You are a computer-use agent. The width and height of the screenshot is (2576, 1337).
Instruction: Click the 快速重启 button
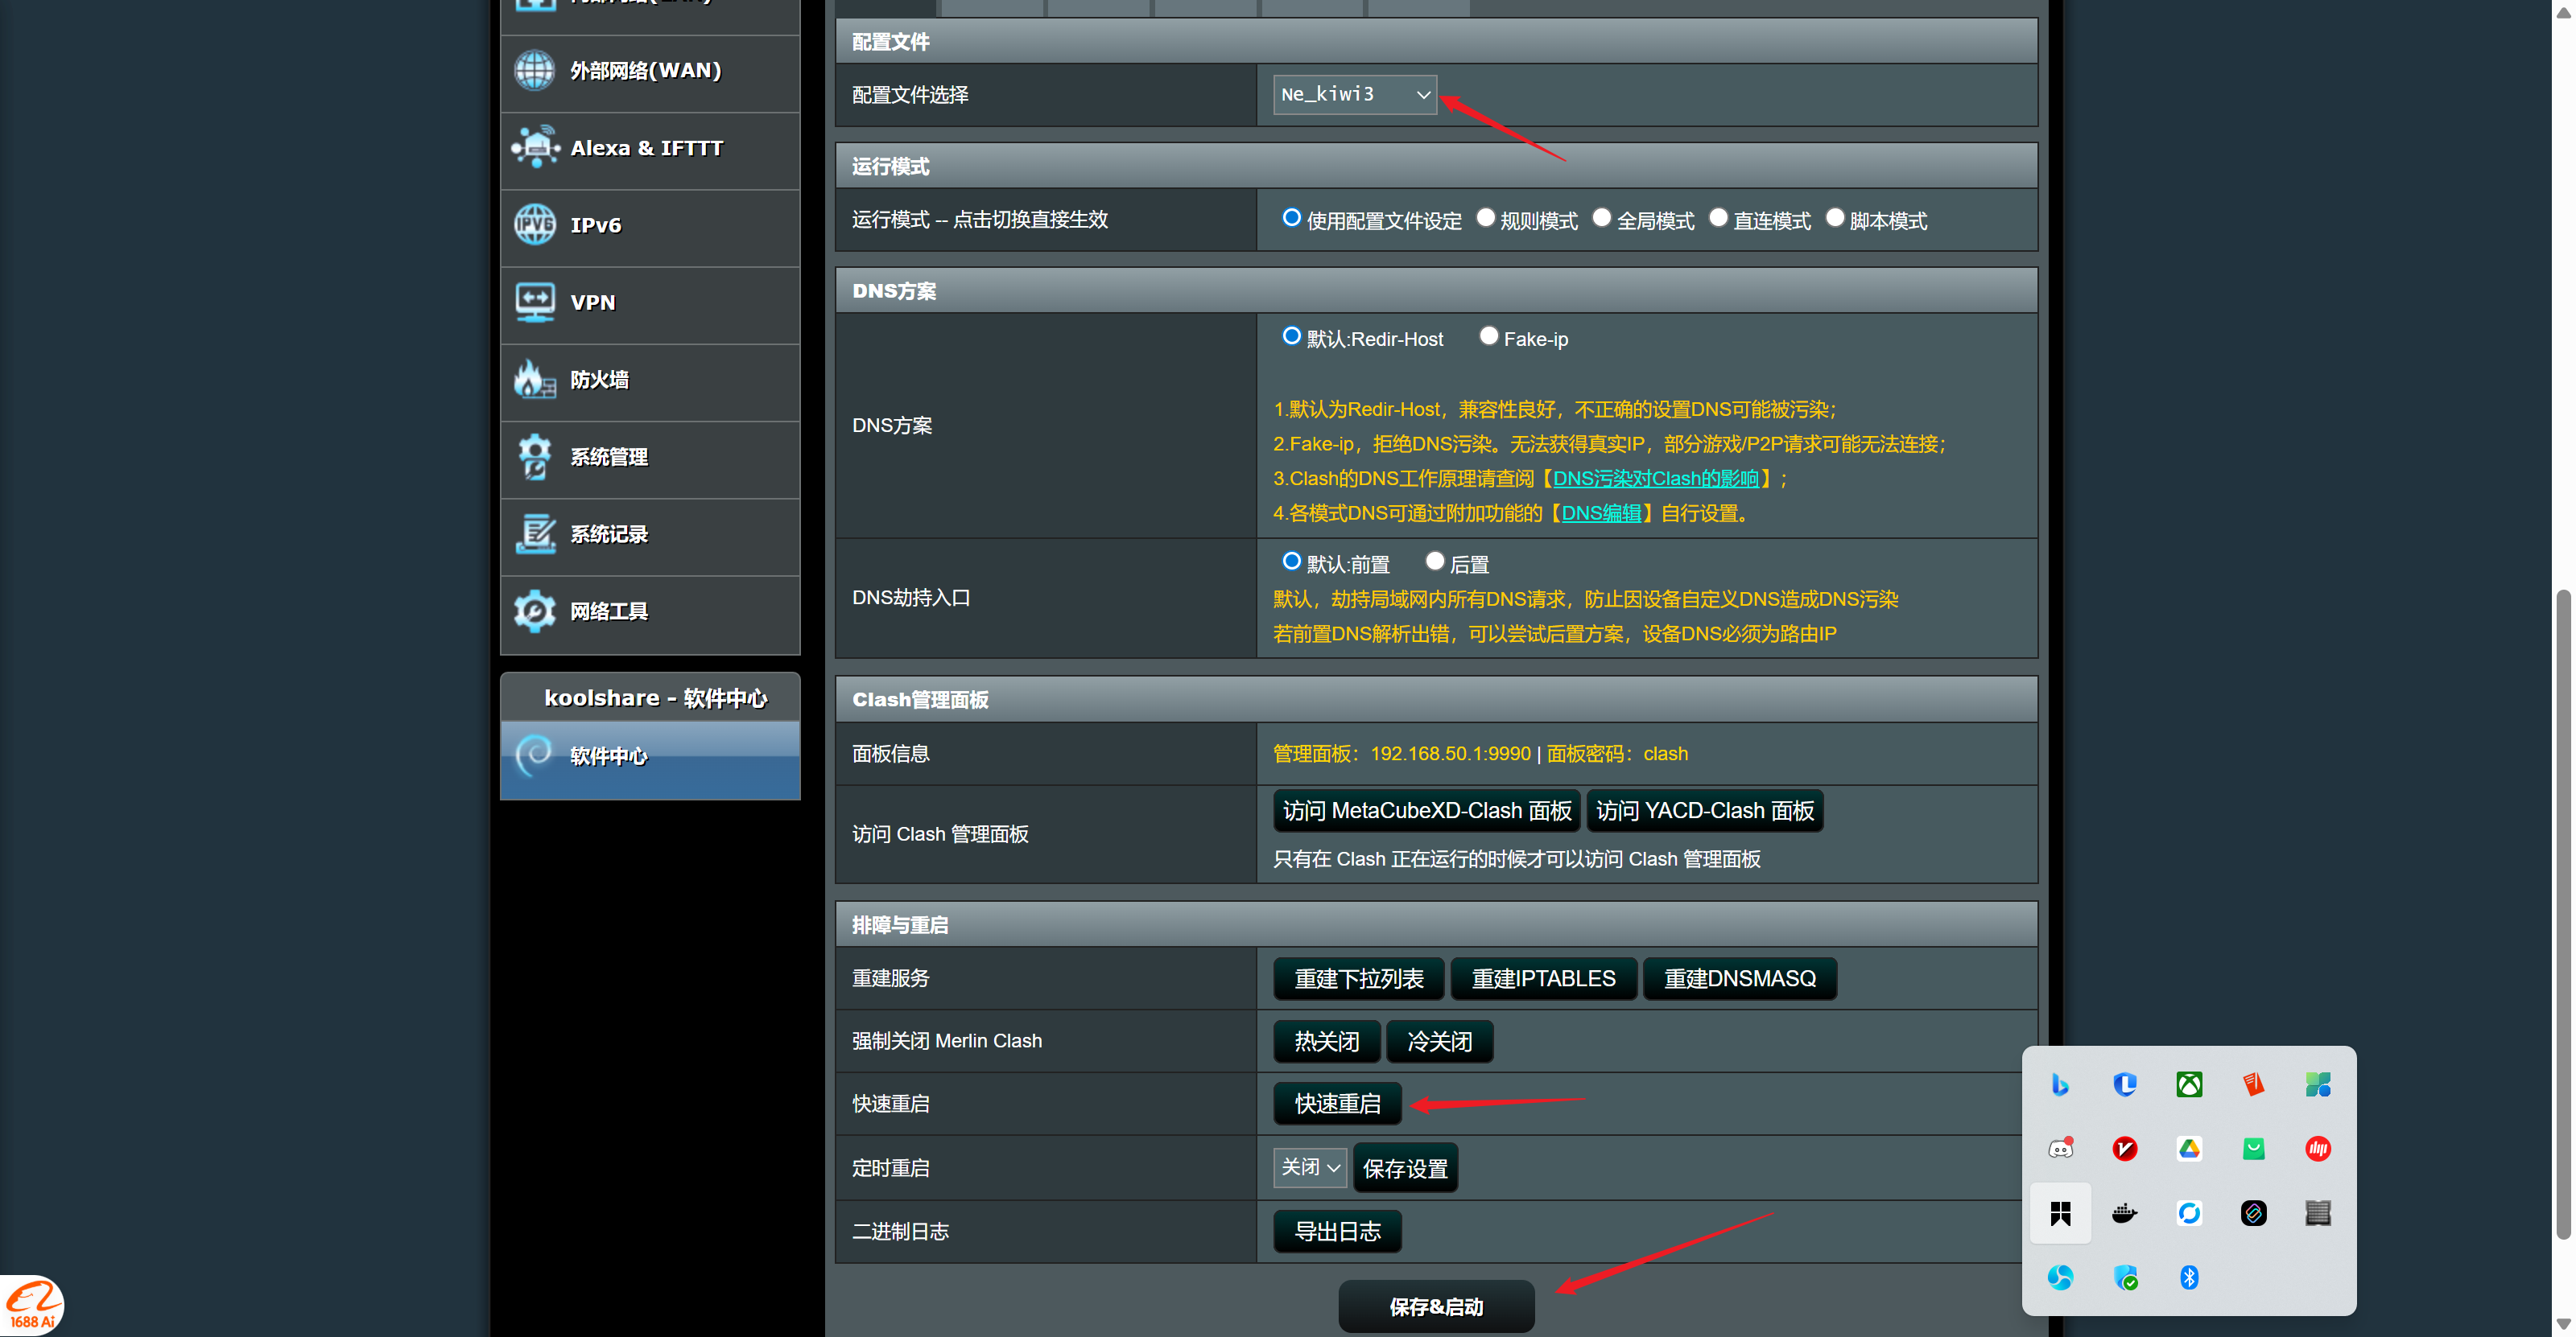click(x=1337, y=1103)
